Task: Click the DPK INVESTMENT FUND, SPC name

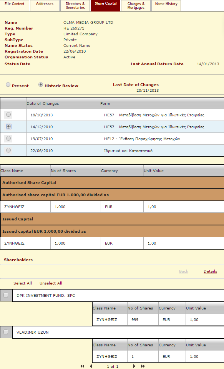Action: click(x=46, y=295)
